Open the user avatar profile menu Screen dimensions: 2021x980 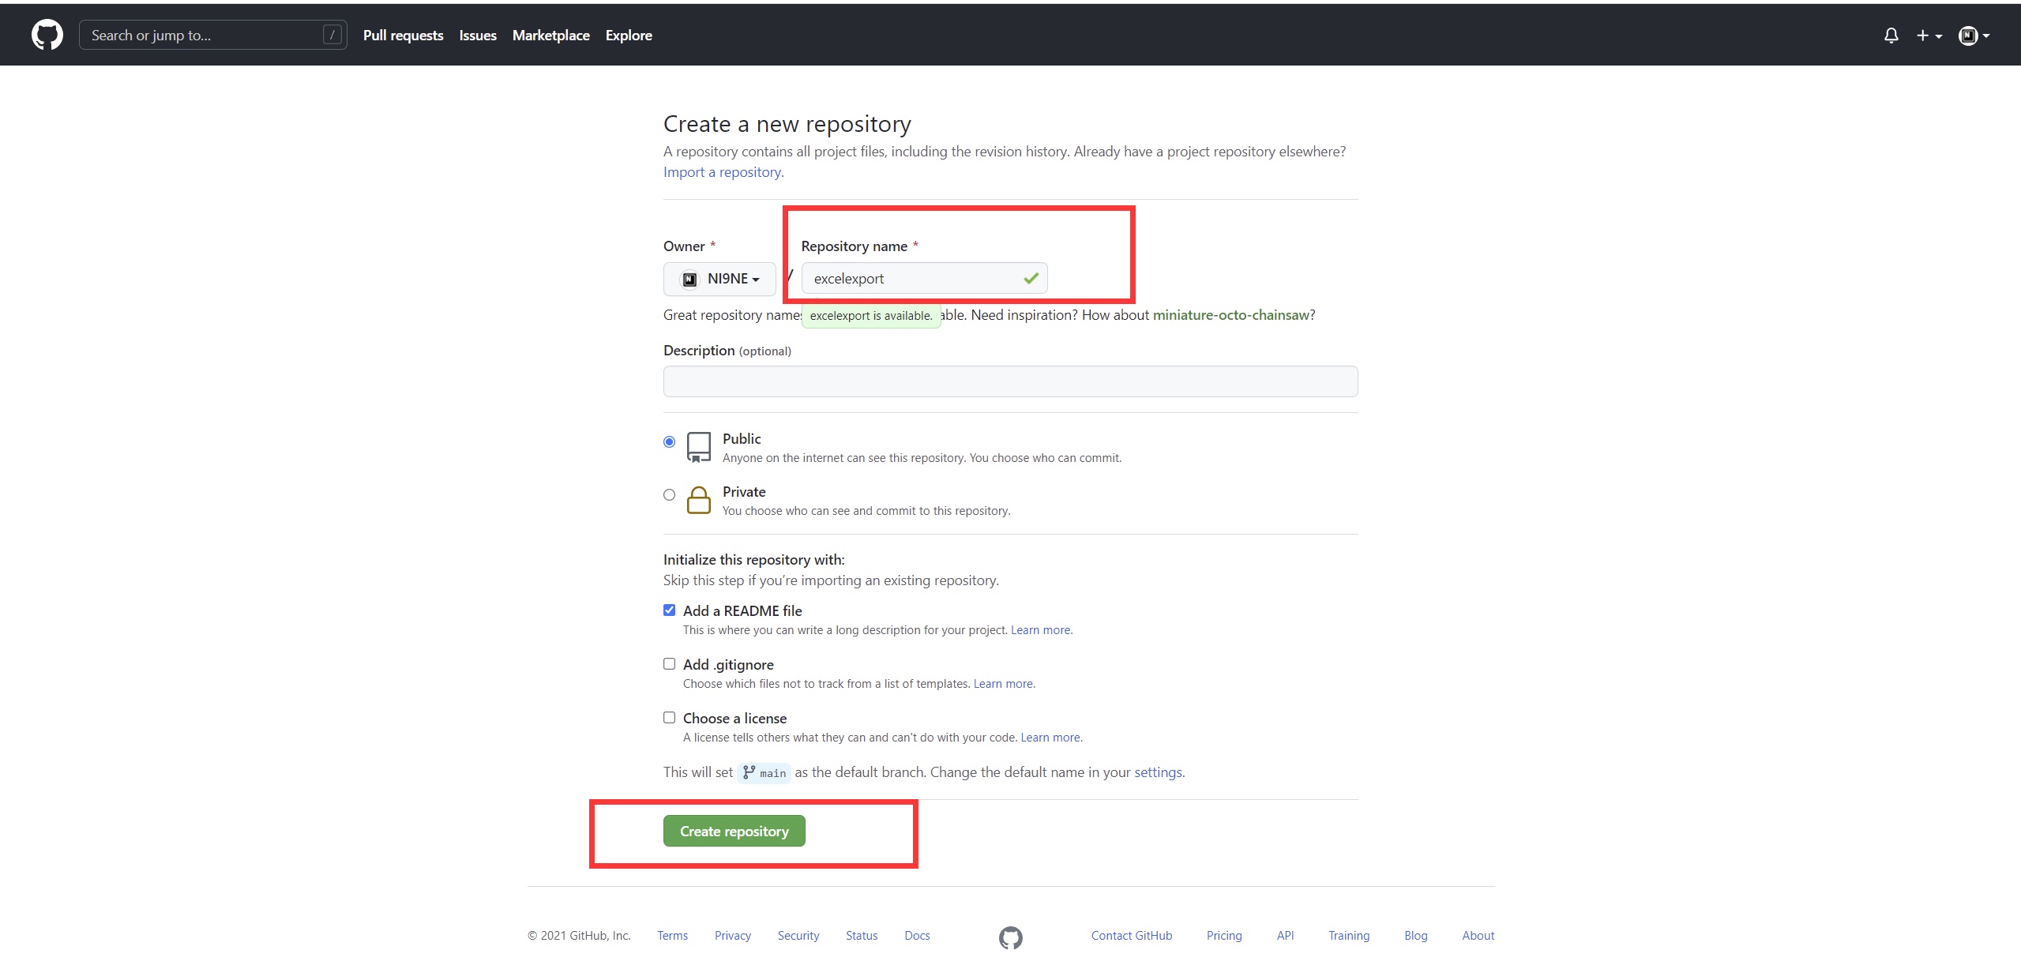[x=1973, y=36]
